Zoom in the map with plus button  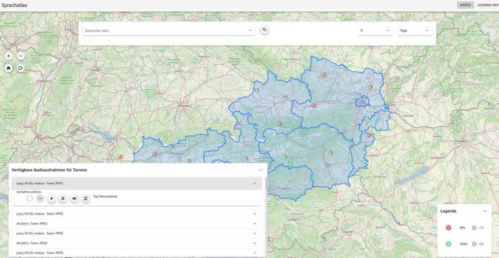(x=9, y=56)
